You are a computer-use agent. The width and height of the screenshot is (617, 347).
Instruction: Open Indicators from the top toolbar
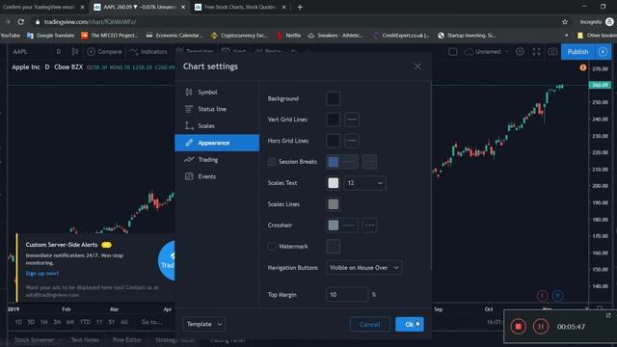148,51
